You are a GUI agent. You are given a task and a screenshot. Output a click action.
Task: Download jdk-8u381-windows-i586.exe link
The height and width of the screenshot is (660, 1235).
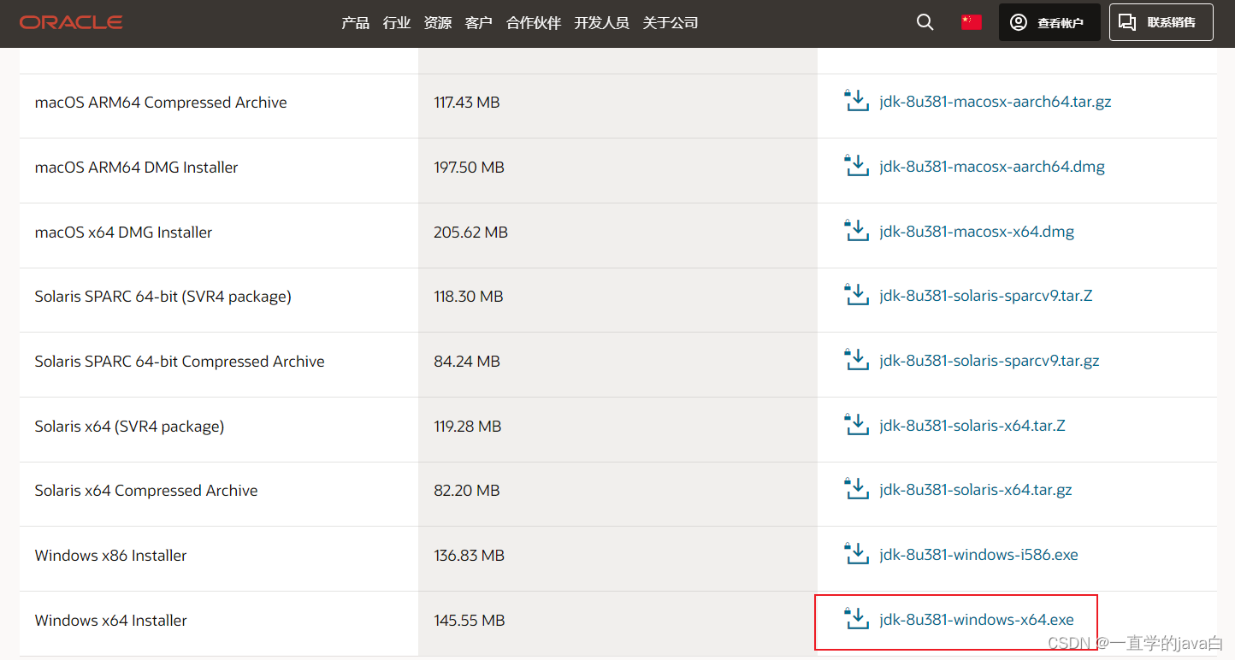pyautogui.click(x=978, y=555)
